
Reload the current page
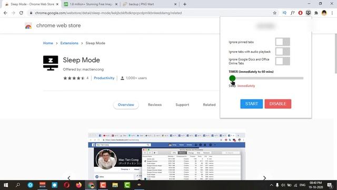click(21, 13)
